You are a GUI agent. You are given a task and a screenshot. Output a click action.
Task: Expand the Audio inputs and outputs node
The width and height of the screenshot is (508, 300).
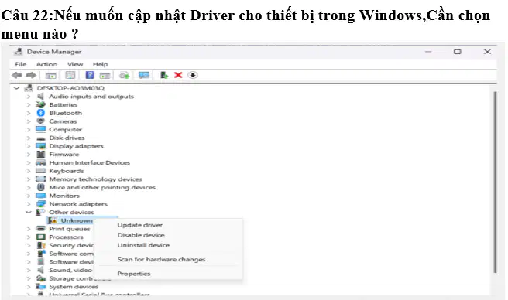coord(29,96)
